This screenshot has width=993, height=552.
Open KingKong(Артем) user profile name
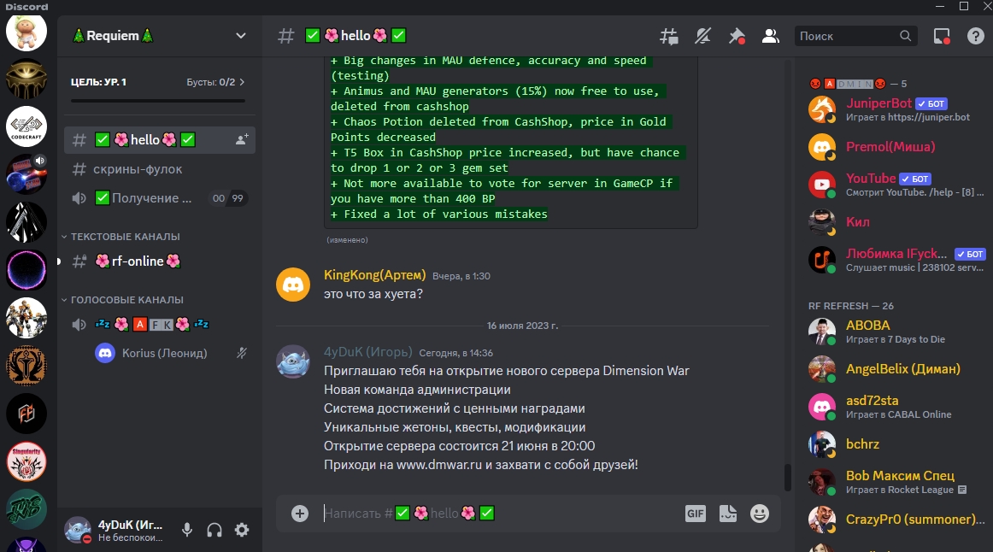click(x=375, y=275)
